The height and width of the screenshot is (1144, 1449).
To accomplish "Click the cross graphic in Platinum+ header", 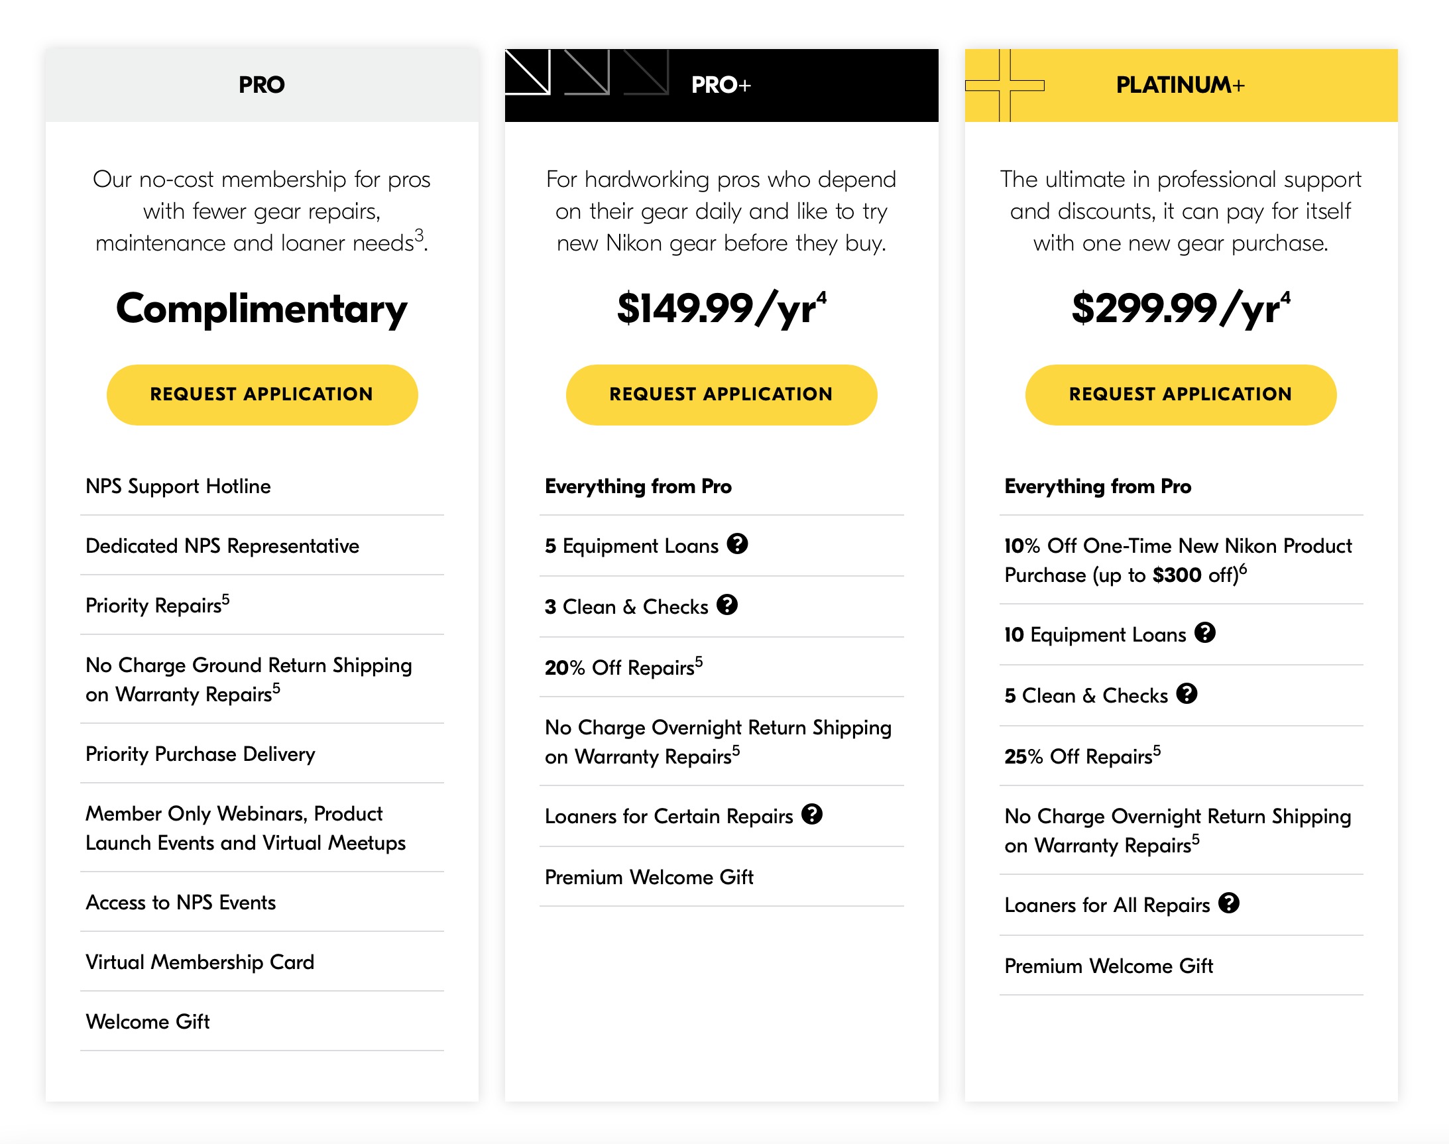I will coord(1004,85).
